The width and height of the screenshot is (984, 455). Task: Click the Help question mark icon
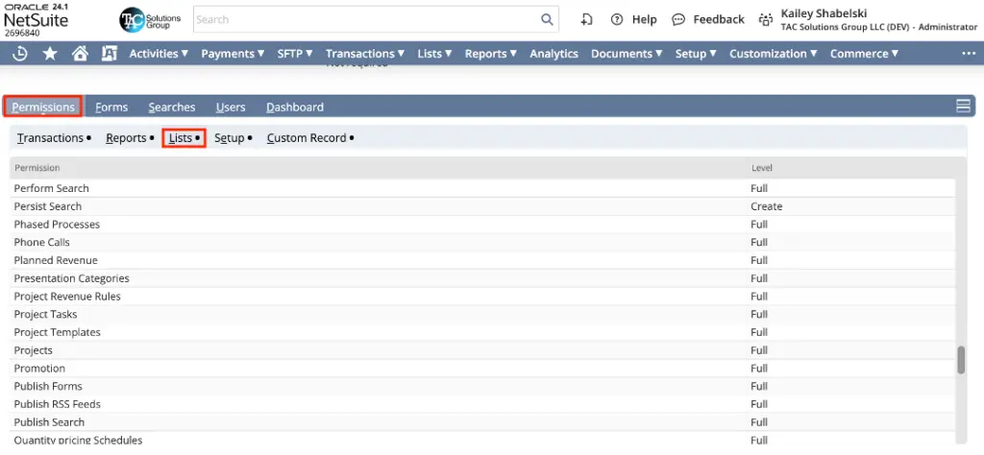617,19
